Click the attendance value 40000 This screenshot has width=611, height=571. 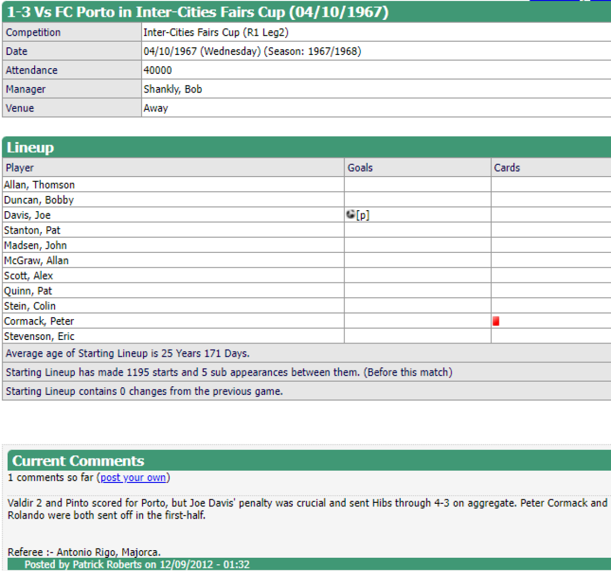click(157, 70)
